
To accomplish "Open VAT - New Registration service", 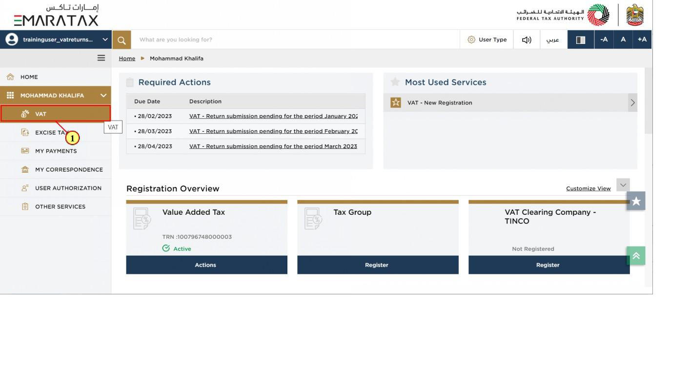I will [x=440, y=103].
